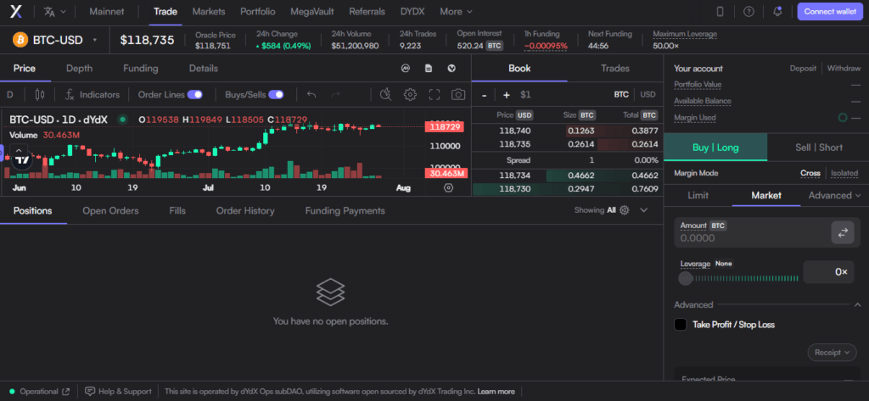
Task: Click Deposit in Your account
Action: click(803, 69)
